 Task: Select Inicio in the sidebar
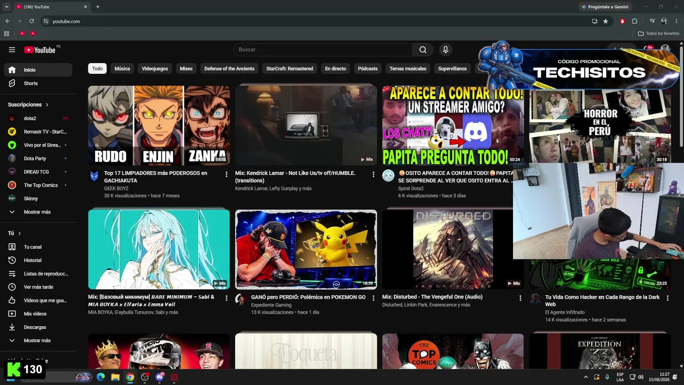tap(38, 70)
